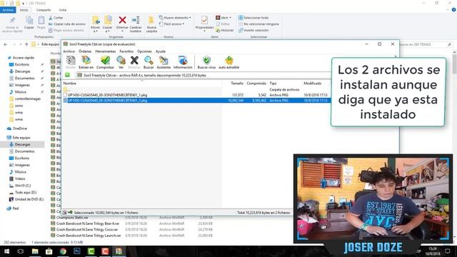The height and width of the screenshot is (257, 457).
Task: Switch to Explorer Compartir tab
Action: 44,10
